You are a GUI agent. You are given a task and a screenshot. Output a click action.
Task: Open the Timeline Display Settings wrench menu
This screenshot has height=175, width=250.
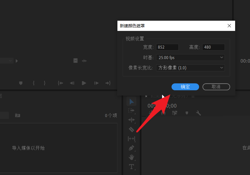coord(198,113)
